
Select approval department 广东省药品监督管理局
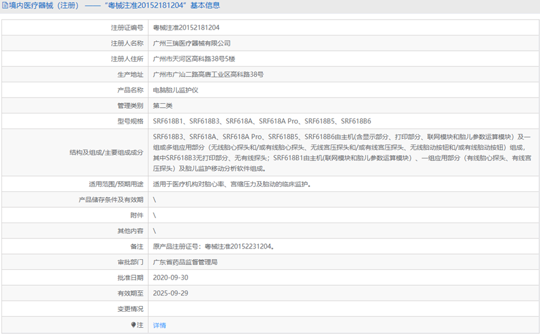click(x=186, y=262)
